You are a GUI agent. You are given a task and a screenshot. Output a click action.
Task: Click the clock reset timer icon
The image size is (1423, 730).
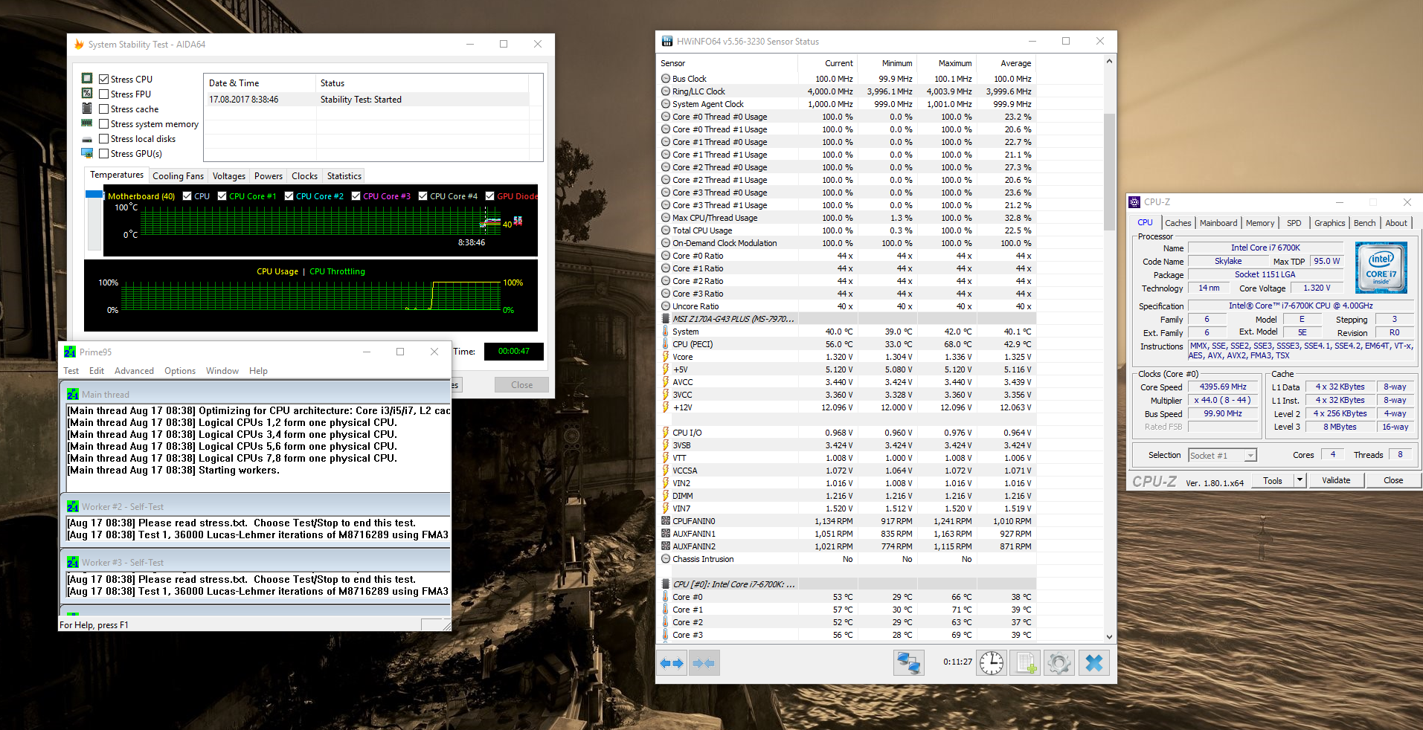(x=992, y=662)
